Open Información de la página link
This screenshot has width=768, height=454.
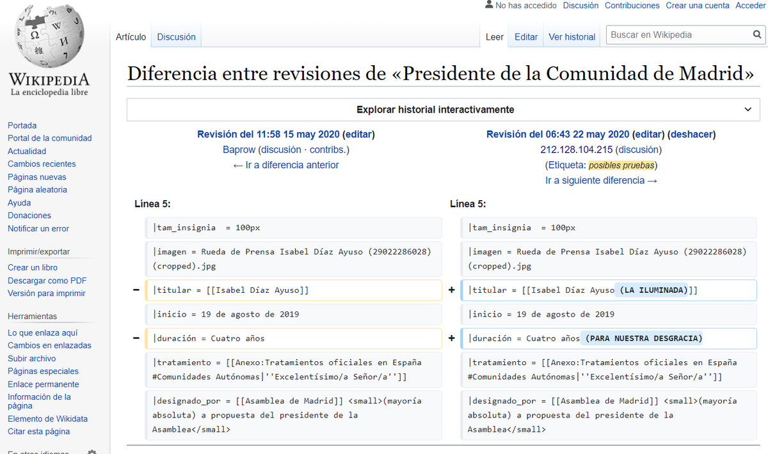click(40, 401)
